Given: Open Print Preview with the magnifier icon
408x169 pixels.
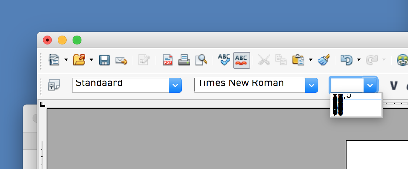Looking at the screenshot, I should point(201,60).
